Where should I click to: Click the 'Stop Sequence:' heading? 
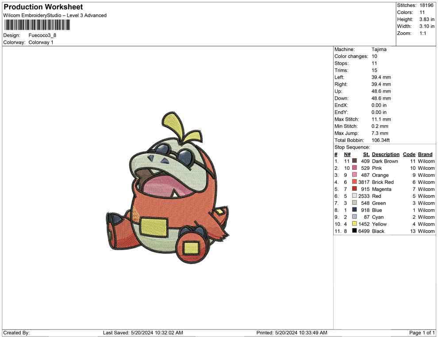coord(352,147)
